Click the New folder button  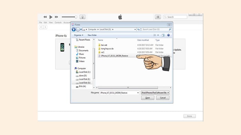pos(92,35)
